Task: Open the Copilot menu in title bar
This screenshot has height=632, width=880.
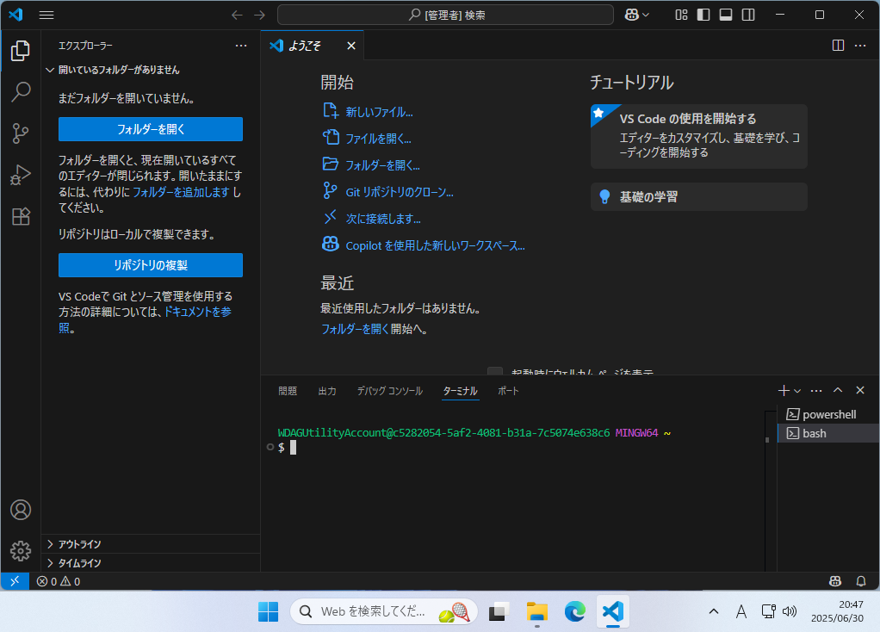Action: click(x=637, y=15)
